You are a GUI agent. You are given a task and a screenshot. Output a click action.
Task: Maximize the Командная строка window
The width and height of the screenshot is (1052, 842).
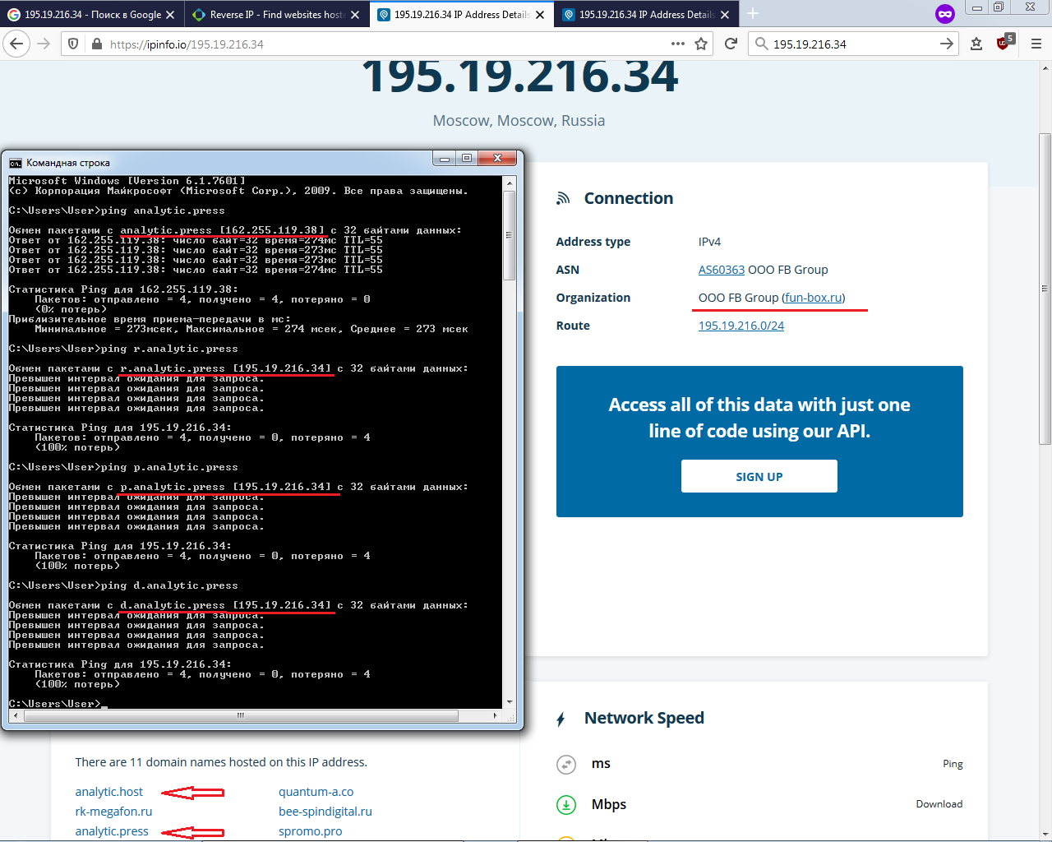coord(467,158)
